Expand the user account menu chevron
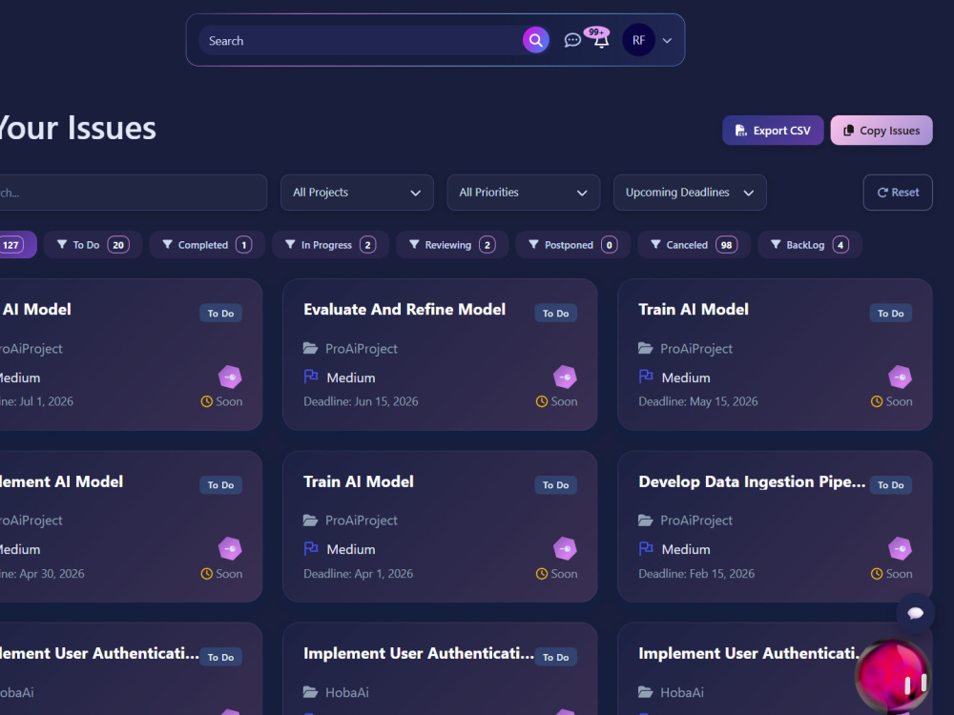This screenshot has width=954, height=715. click(x=667, y=41)
